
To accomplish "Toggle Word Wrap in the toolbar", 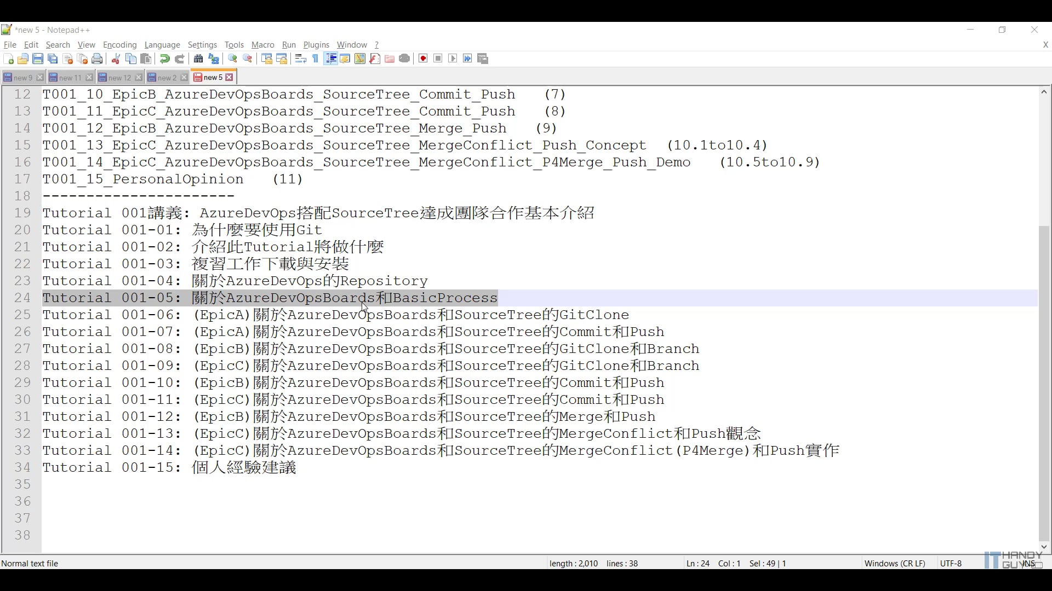I will [x=300, y=59].
